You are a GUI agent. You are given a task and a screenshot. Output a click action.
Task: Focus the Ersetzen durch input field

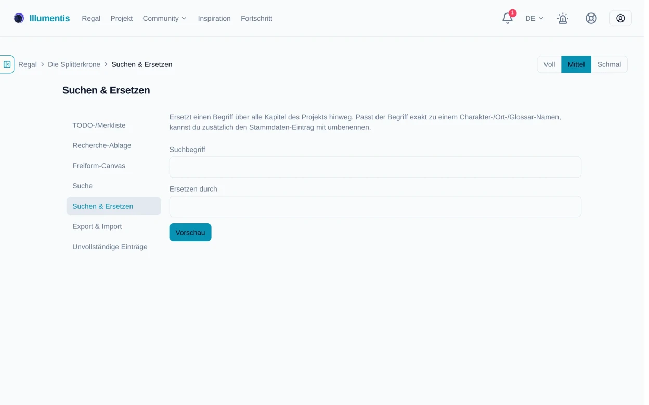coord(375,207)
